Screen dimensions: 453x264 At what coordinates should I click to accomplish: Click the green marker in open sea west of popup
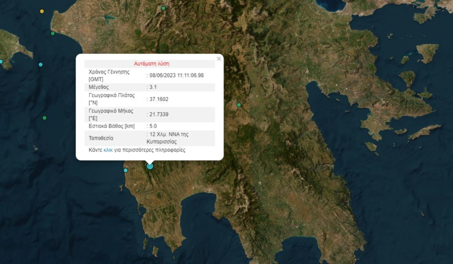tap(45, 118)
